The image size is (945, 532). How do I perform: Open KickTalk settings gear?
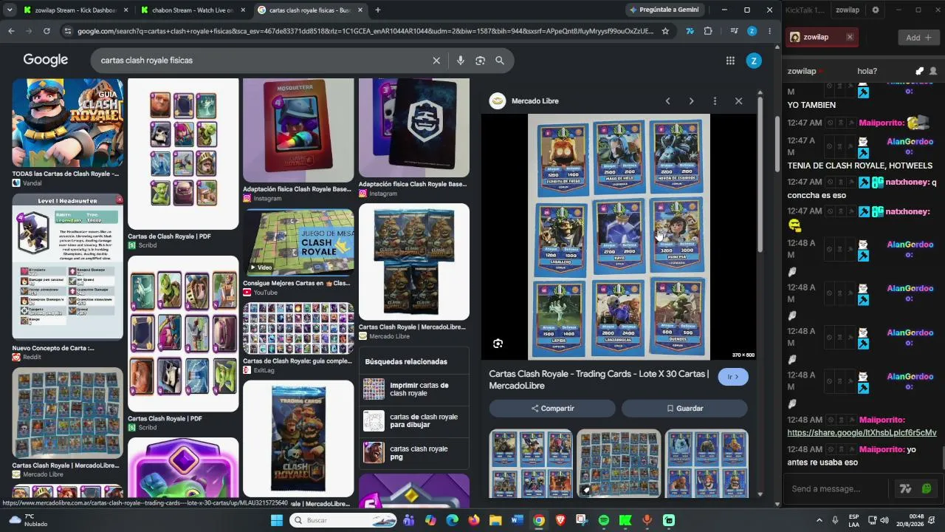coord(876,10)
